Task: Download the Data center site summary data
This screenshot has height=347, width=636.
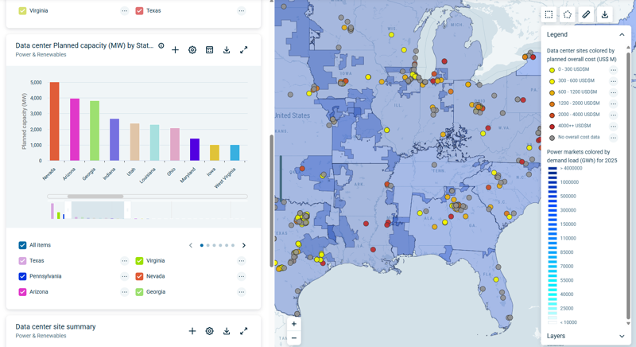Action: click(x=227, y=331)
